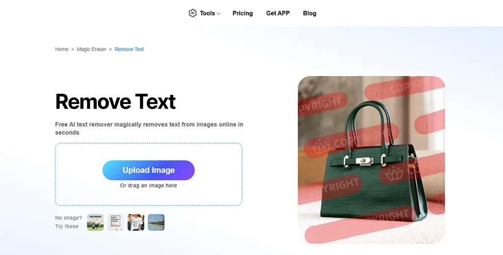
Task: Click the 'No image? Try these' label
Action: [68, 222]
